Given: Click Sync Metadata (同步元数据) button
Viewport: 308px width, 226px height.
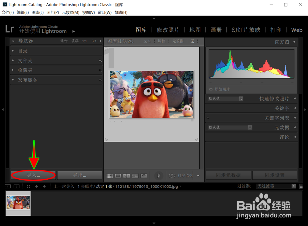Looking at the screenshot, I should tap(229, 175).
